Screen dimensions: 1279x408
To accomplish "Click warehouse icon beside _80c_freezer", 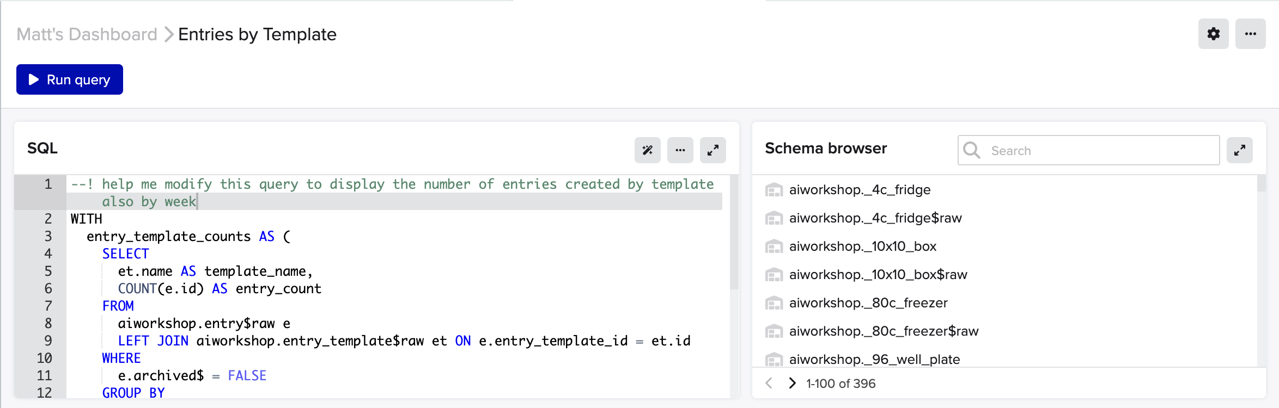I will tap(774, 303).
